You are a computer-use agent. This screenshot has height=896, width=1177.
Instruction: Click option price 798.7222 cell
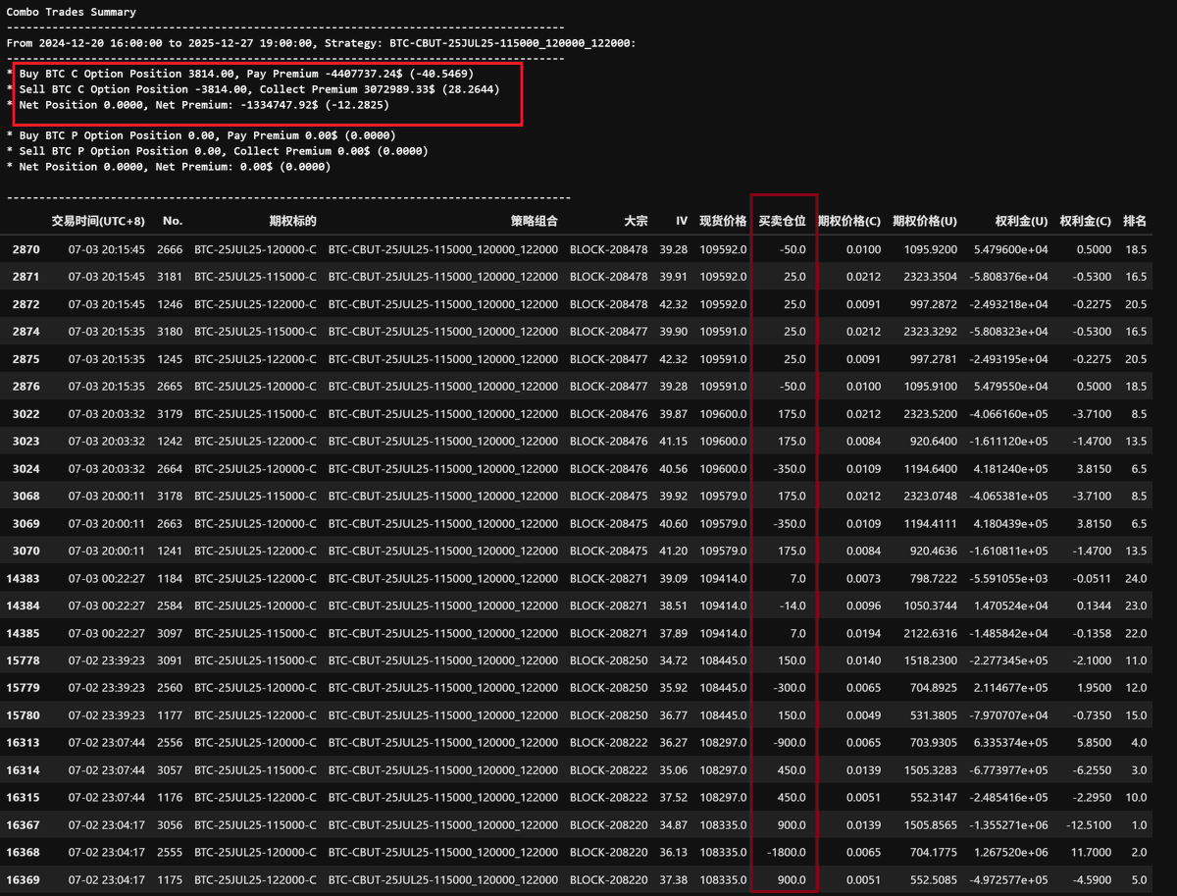tap(936, 579)
